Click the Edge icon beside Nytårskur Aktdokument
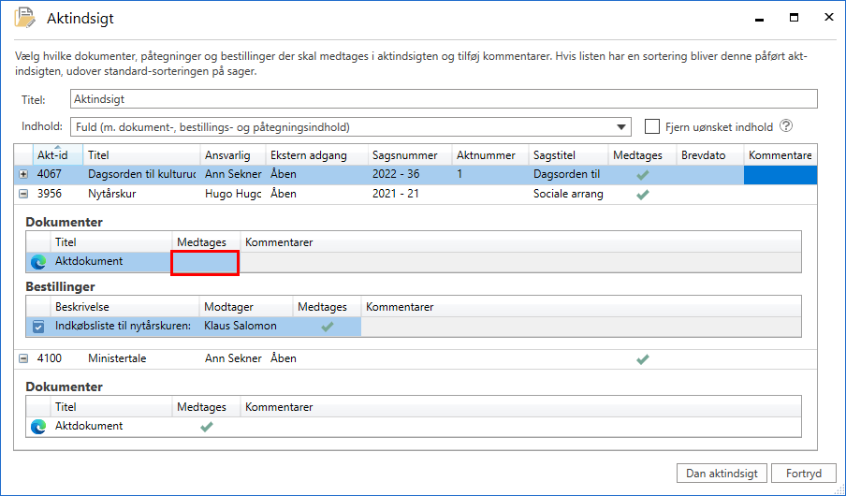This screenshot has height=496, width=846. pyautogui.click(x=38, y=262)
